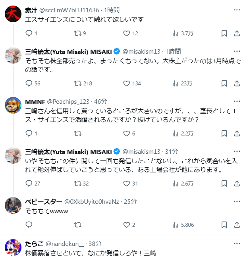This screenshot has width=245, height=259.
Task: Open more options on ベビースター's tweet
Action: [x=237, y=201]
